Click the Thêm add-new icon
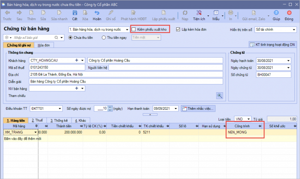The height and width of the screenshot is (179, 300). pyautogui.click(x=31, y=13)
